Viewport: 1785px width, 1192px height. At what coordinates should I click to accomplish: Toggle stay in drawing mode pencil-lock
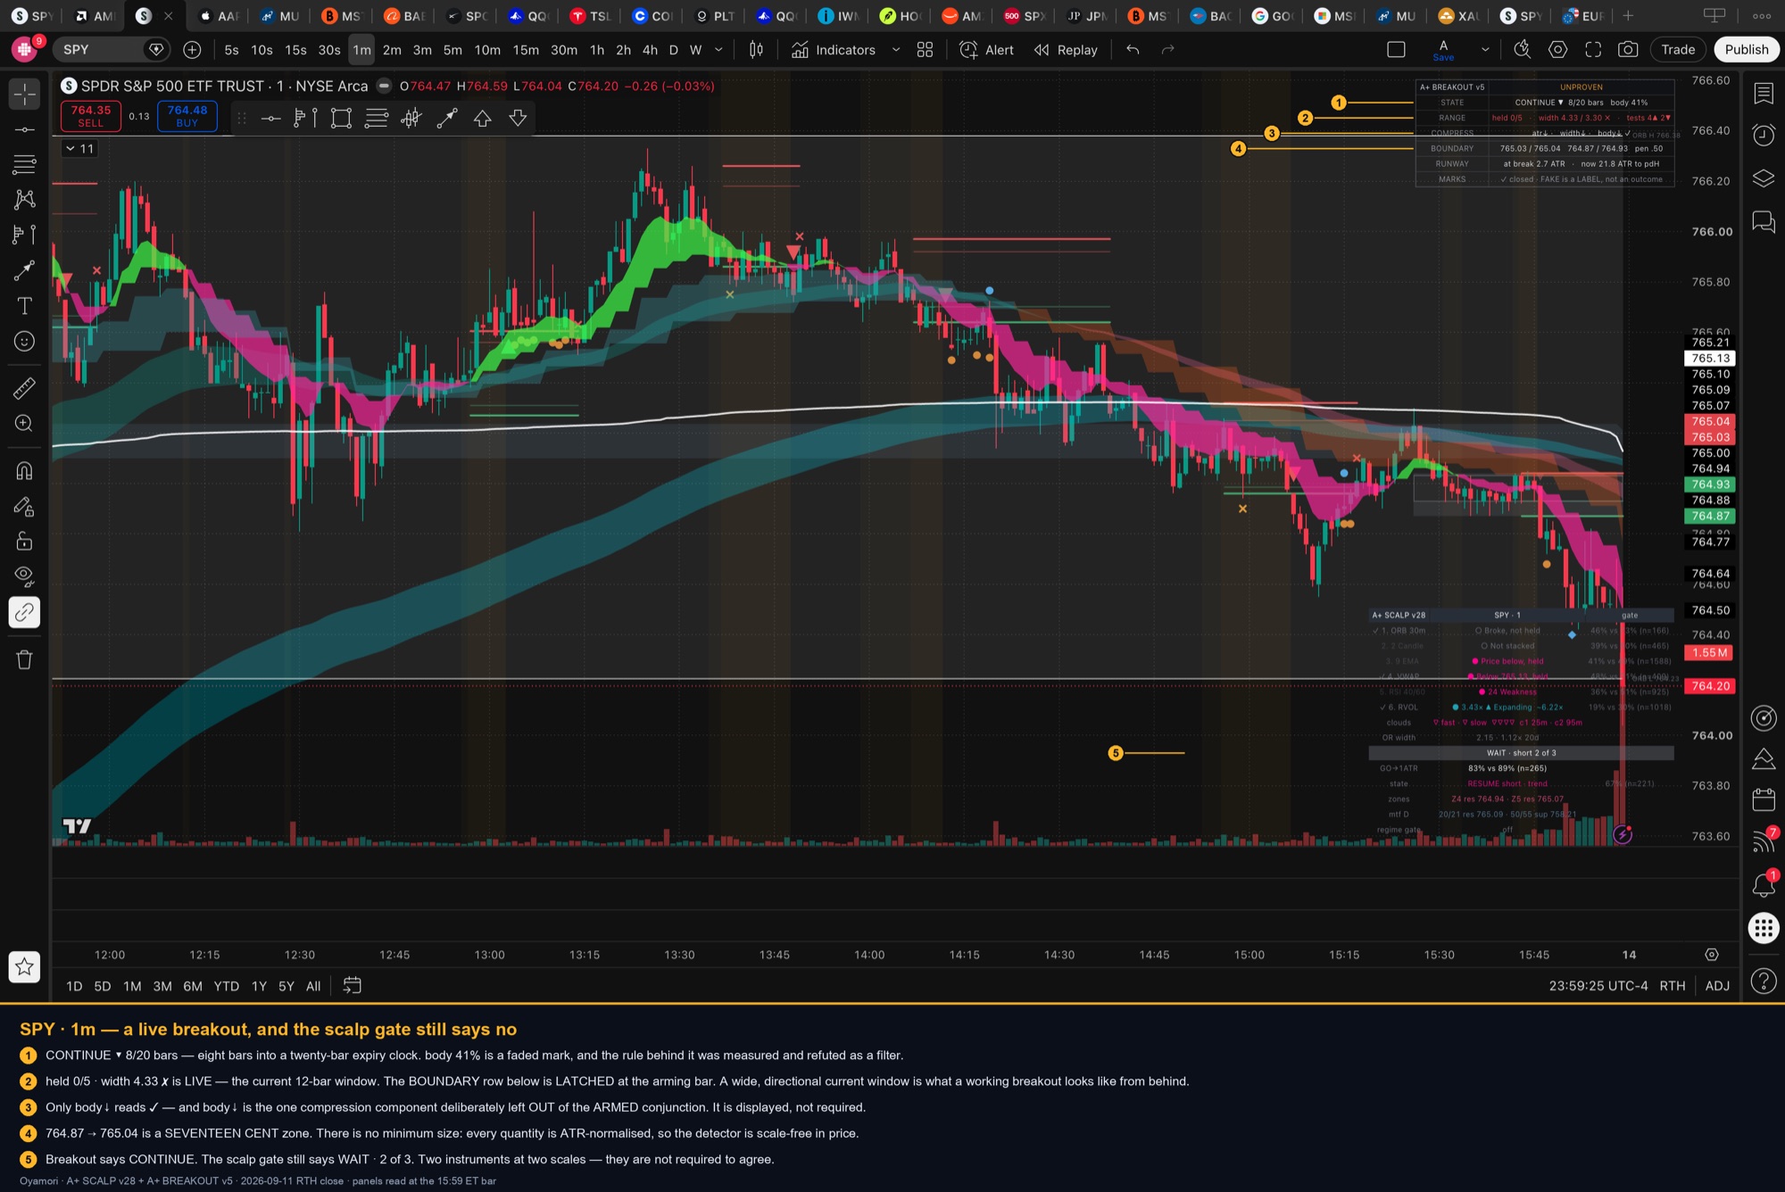pyautogui.click(x=25, y=507)
